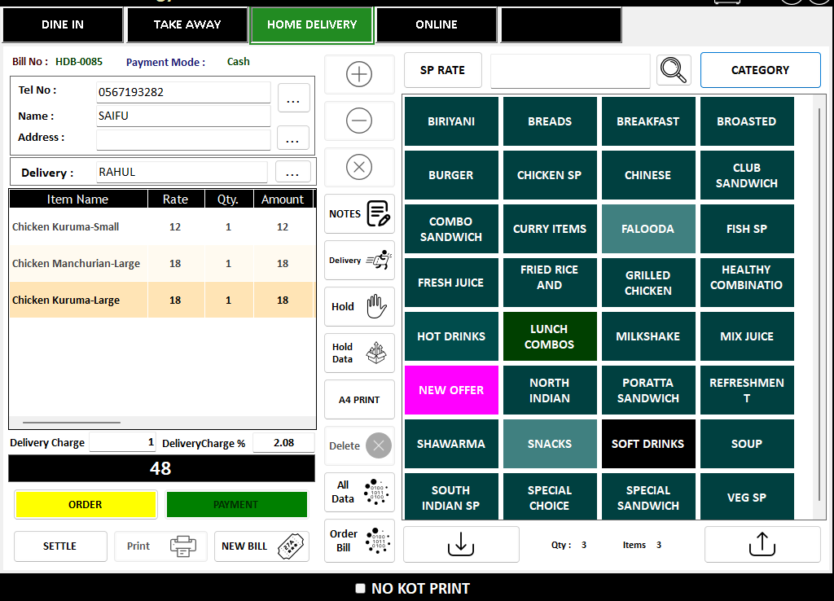834x601 pixels.
Task: Open the HOT DRINKS category
Action: click(451, 336)
